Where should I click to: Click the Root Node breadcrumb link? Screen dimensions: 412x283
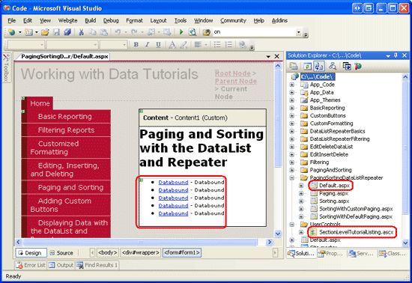click(232, 73)
